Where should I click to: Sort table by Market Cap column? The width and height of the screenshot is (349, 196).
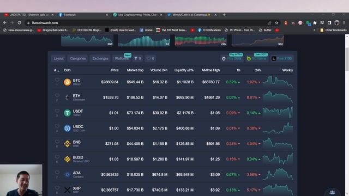coord(135,70)
